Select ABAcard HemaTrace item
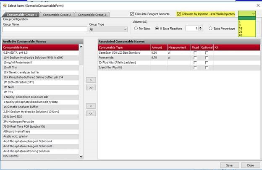This screenshot has width=262, height=170. click(40, 131)
